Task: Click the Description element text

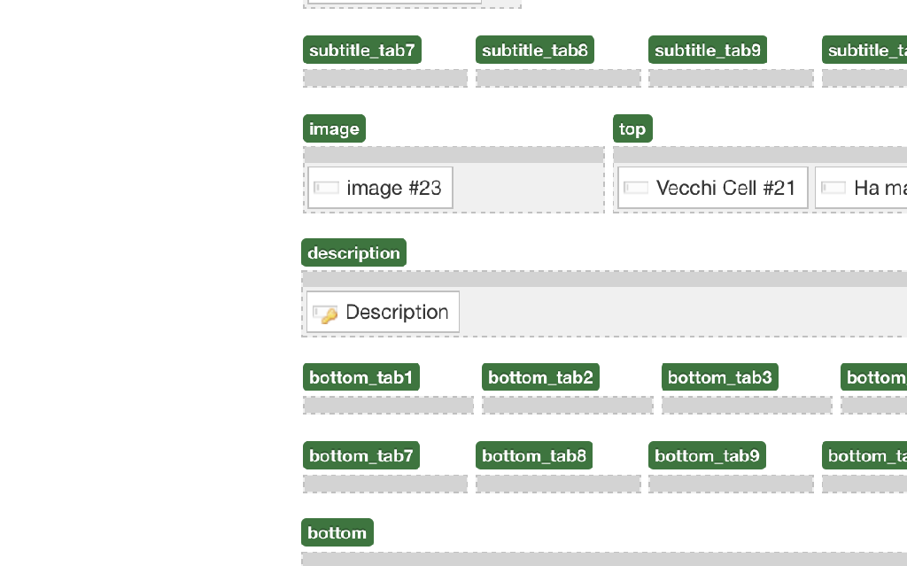Action: [397, 312]
